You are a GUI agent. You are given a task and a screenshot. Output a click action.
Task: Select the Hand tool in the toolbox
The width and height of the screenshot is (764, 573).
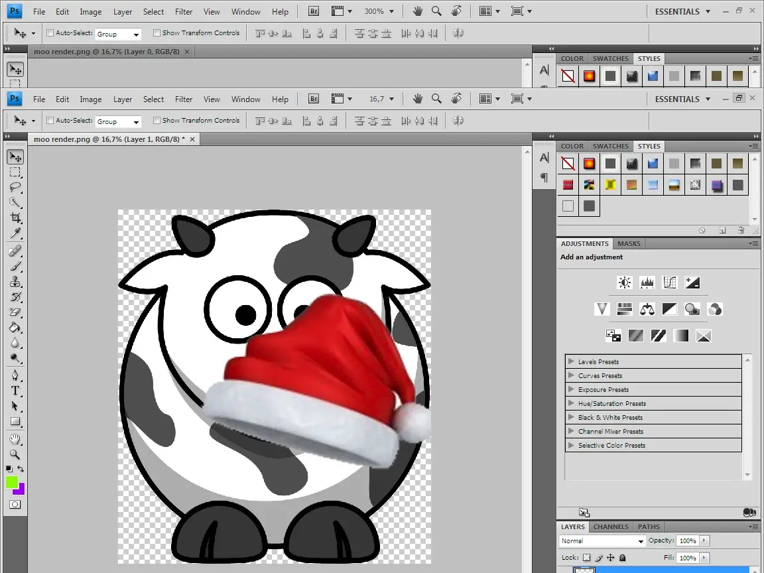click(15, 439)
